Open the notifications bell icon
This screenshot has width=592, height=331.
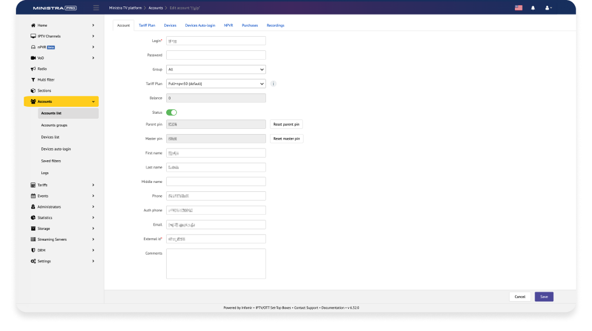533,8
